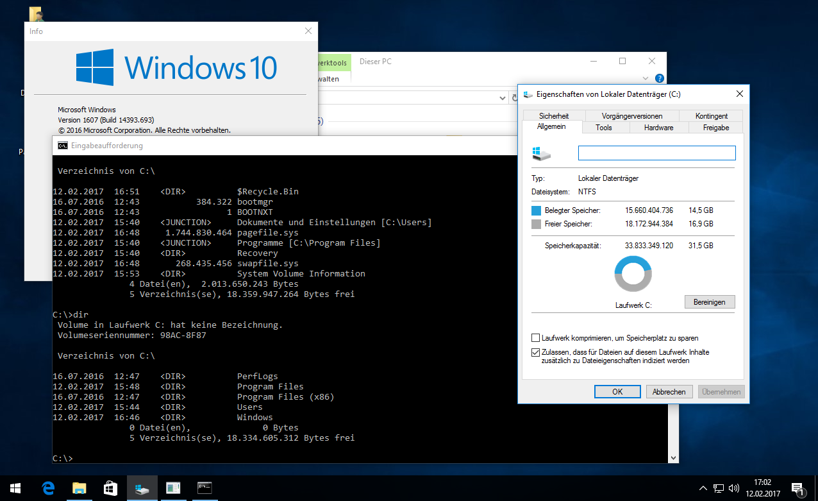The image size is (818, 501).
Task: Switch to the Info window taskbar button
Action: (173, 488)
